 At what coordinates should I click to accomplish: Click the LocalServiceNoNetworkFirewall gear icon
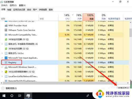pyautogui.click(x=6, y=76)
